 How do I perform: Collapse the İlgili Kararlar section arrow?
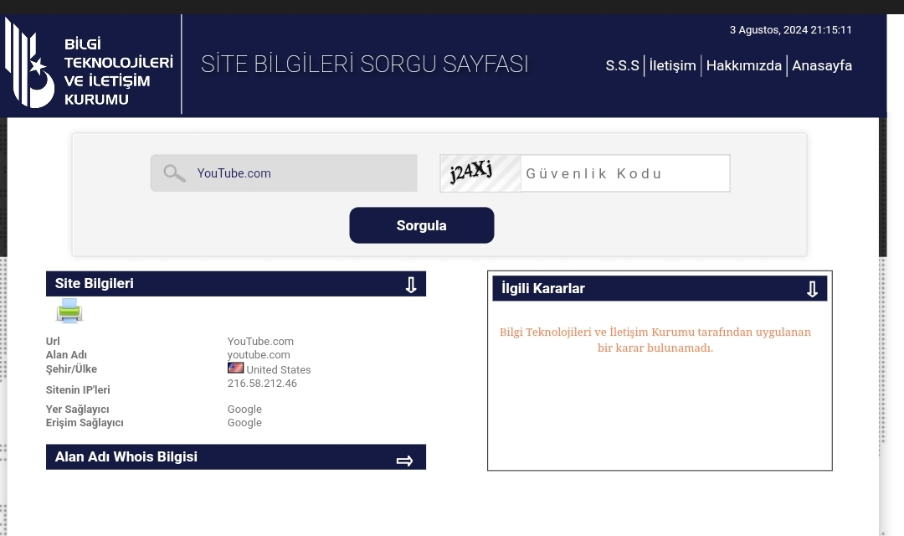(812, 289)
